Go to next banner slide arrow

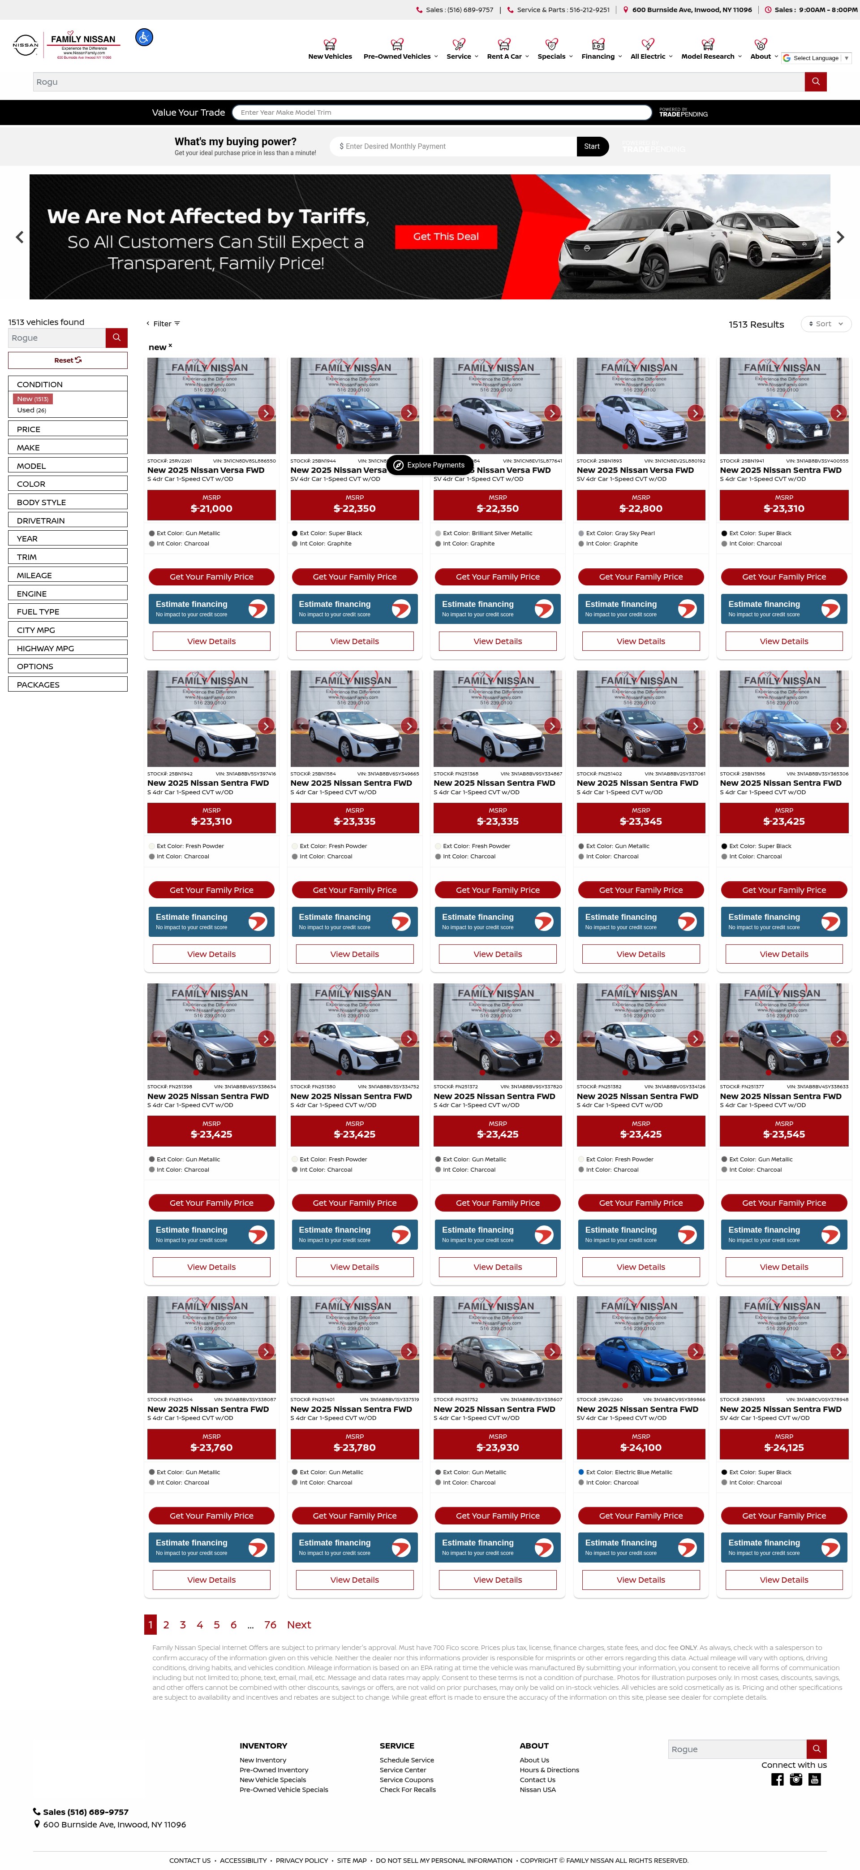pyautogui.click(x=840, y=237)
